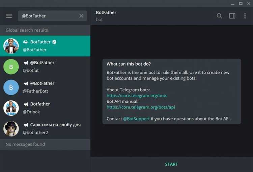Screen dimensions: 253x172
Task: Toggle the right sidebar panel icon
Action: point(232,16)
